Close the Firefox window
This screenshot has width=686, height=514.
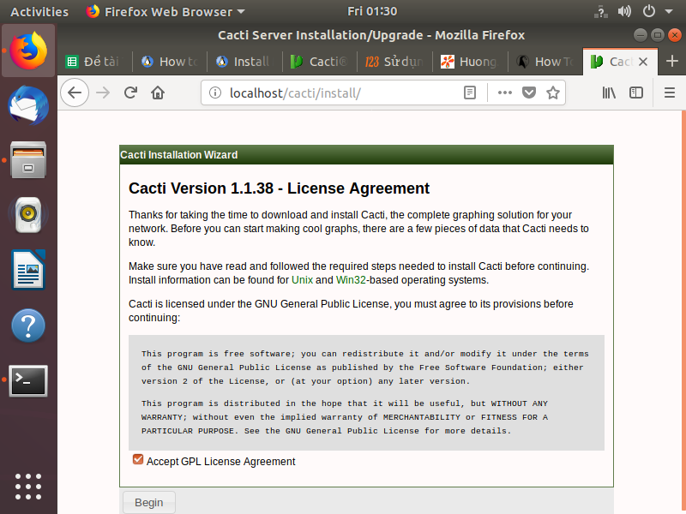coord(675,35)
